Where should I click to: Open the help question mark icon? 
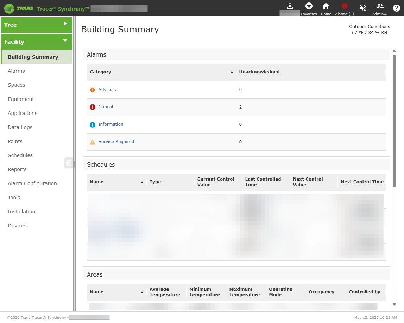(x=397, y=8)
